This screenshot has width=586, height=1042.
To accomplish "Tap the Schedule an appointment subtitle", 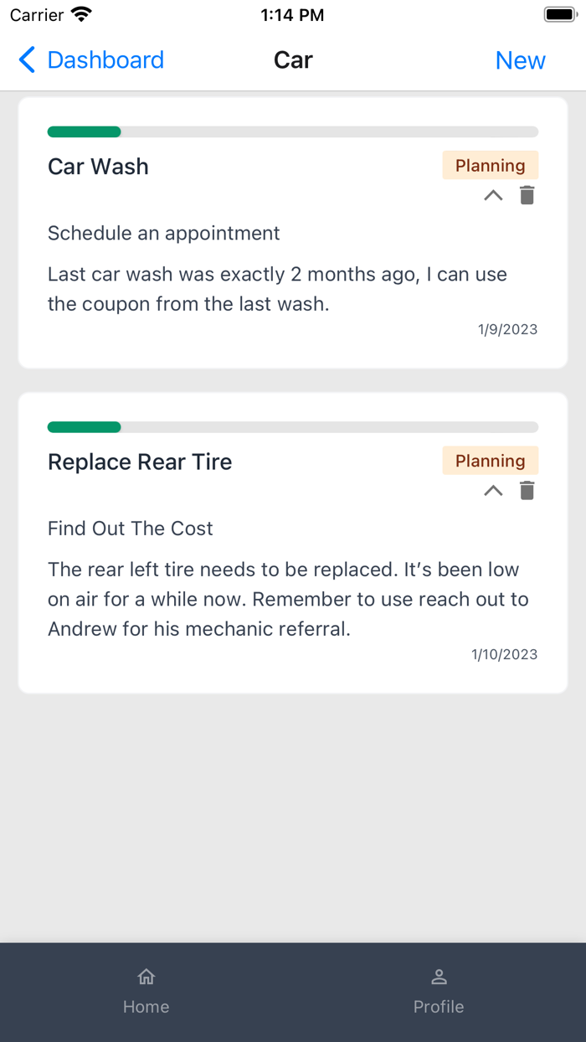I will click(x=164, y=233).
